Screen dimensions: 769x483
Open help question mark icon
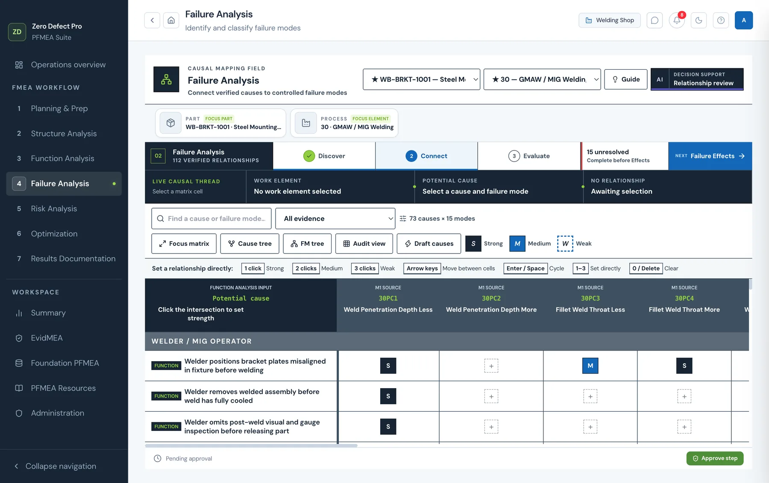click(721, 20)
